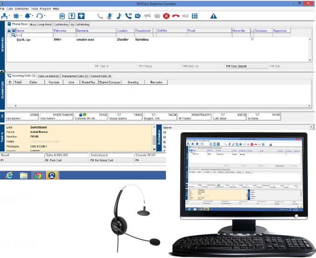Click the Bogles, Tim 74234 lamp cell
Screen dimensions: 316x258
[160, 116]
